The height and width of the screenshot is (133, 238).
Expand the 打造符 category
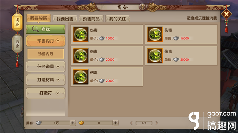pyautogui.click(x=46, y=93)
